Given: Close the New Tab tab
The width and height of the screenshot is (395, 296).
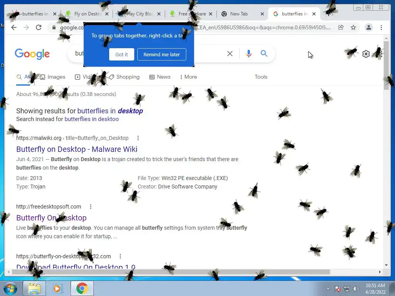Looking at the screenshot, I should pos(262,14).
